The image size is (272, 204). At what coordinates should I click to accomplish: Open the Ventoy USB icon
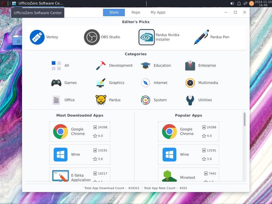pyautogui.click(x=37, y=37)
